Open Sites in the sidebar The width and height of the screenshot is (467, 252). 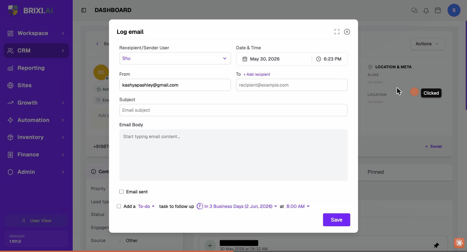click(x=36, y=85)
